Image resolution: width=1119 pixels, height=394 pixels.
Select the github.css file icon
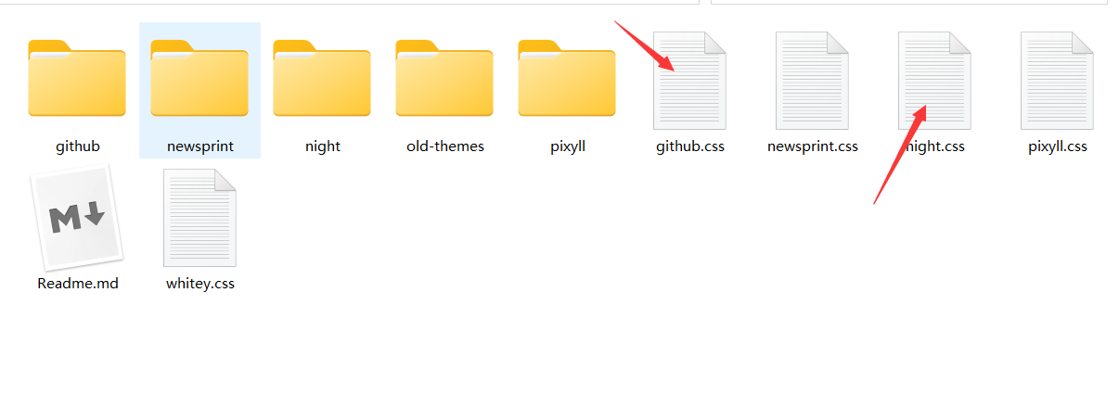coord(689,81)
